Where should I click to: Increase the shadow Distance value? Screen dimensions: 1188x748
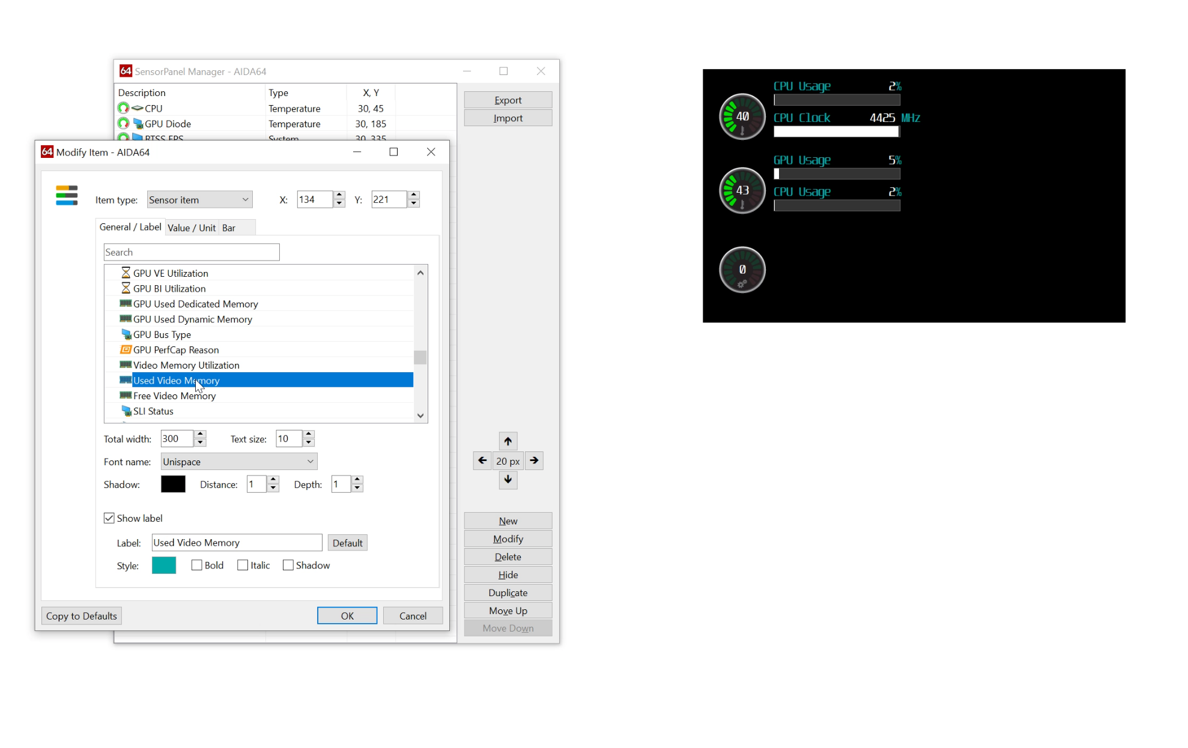click(x=273, y=480)
